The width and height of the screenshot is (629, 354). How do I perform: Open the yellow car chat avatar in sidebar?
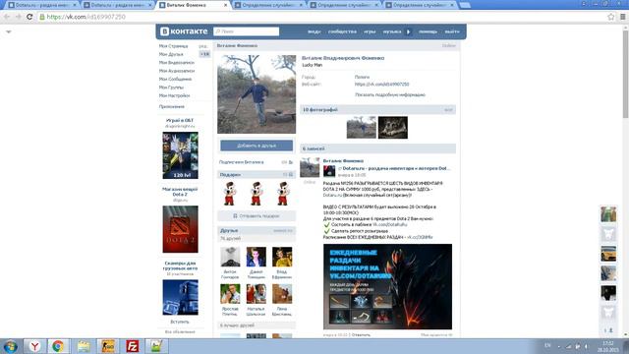coord(608,254)
